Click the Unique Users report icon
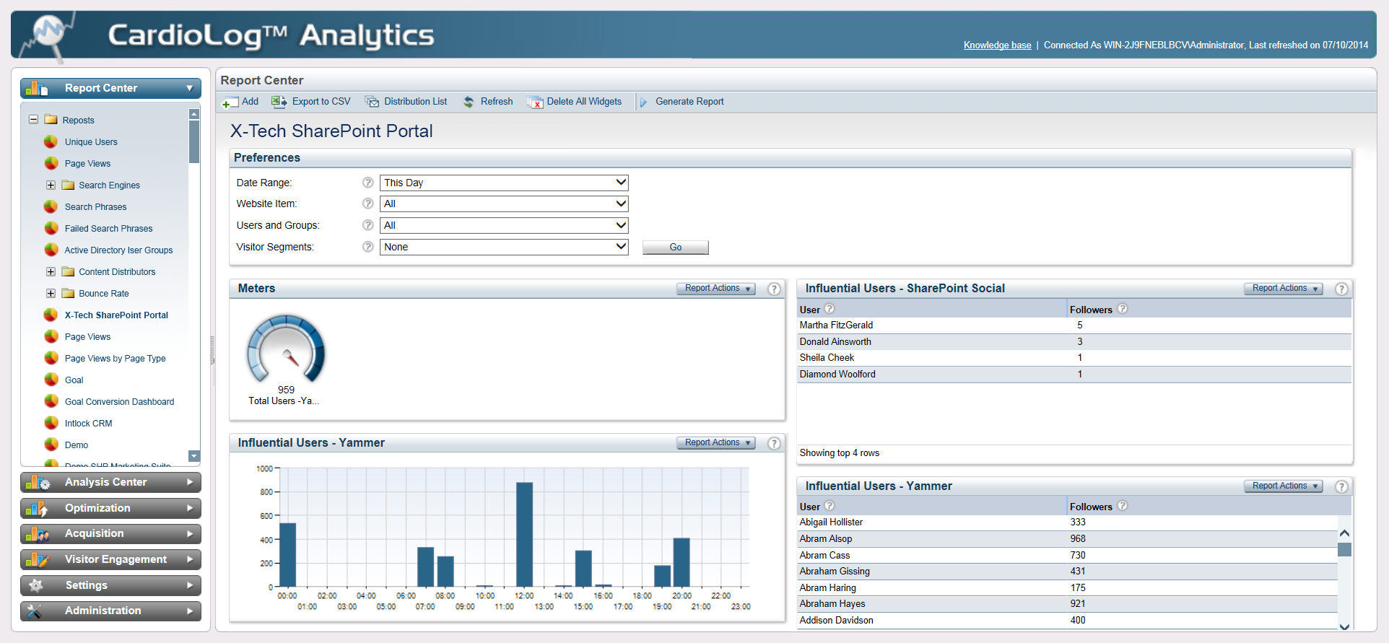The image size is (1389, 643). click(x=51, y=141)
